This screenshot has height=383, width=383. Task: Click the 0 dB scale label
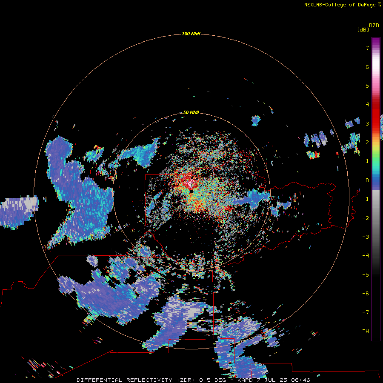point(367,180)
